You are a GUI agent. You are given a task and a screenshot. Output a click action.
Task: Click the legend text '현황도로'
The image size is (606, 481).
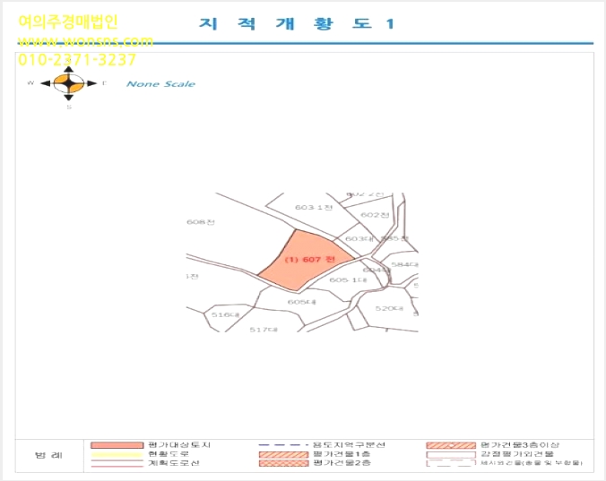169,454
